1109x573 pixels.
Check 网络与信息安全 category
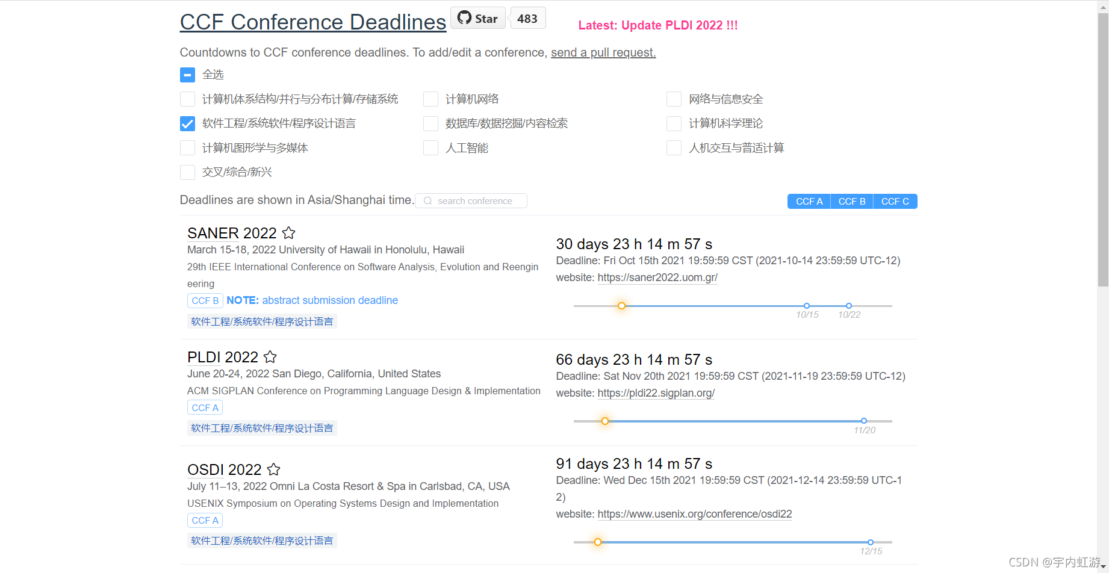(x=674, y=99)
